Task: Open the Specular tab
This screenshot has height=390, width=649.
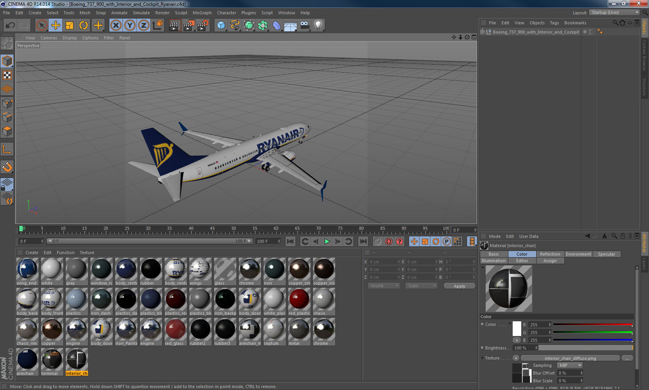Action: (x=607, y=254)
